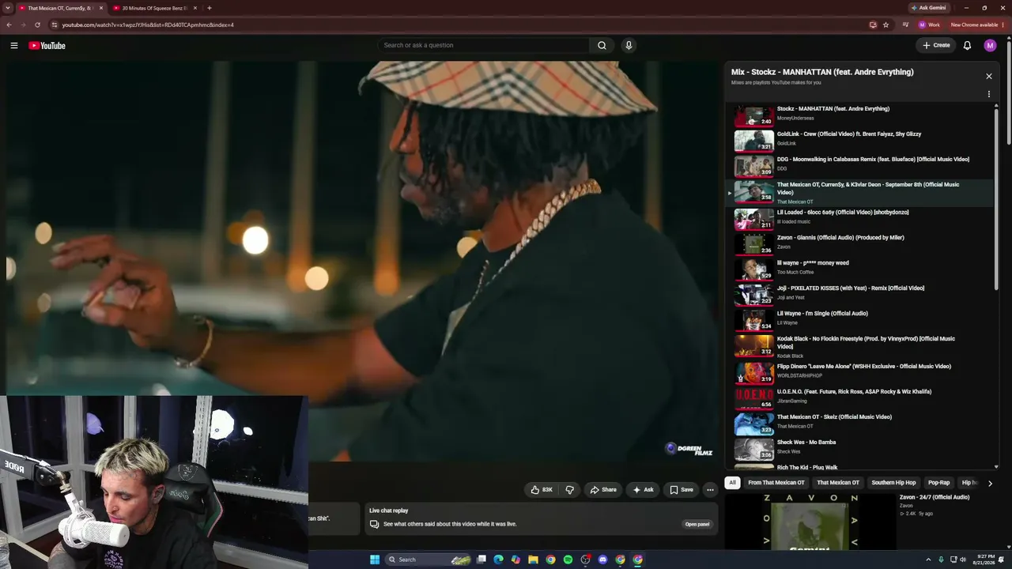
Task: Select the All filter chip
Action: [732, 483]
